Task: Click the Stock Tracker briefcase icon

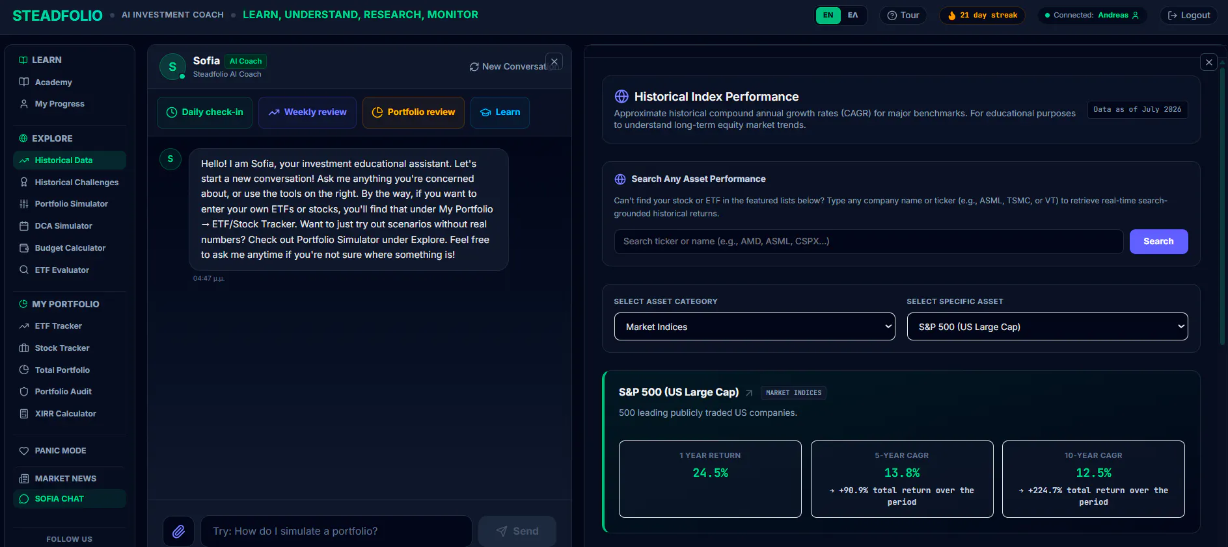Action: [24, 348]
